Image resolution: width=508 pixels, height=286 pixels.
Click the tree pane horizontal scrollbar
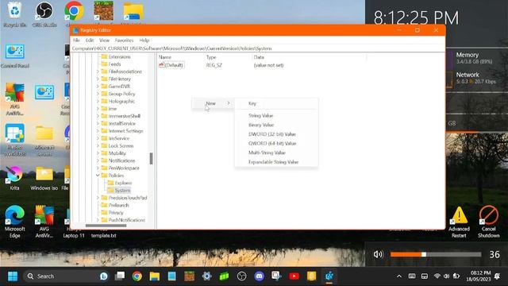click(x=106, y=226)
